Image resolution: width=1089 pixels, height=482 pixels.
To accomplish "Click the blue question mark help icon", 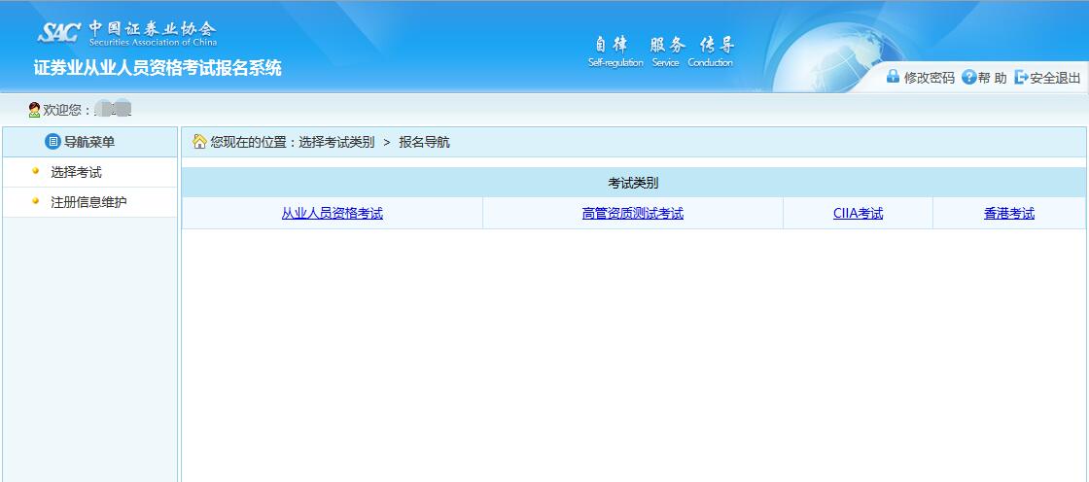I will click(x=968, y=77).
